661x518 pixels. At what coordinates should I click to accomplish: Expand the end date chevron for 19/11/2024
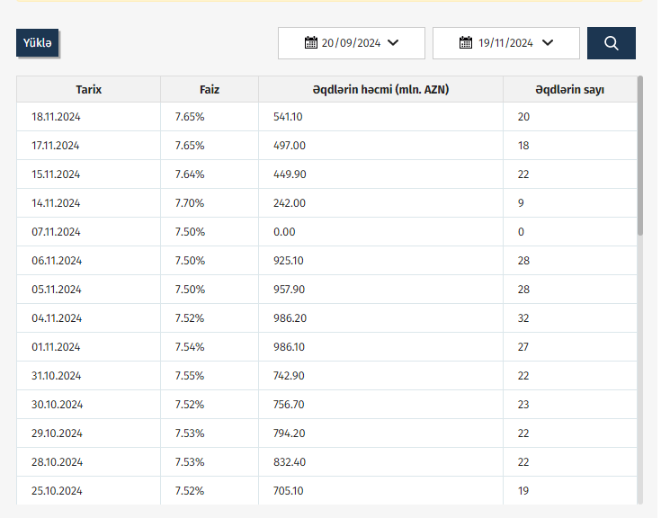point(548,43)
